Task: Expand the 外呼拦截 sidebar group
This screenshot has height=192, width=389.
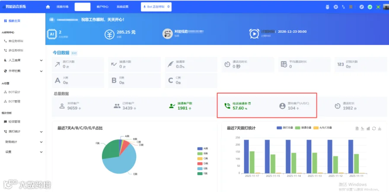Action: tap(23, 71)
